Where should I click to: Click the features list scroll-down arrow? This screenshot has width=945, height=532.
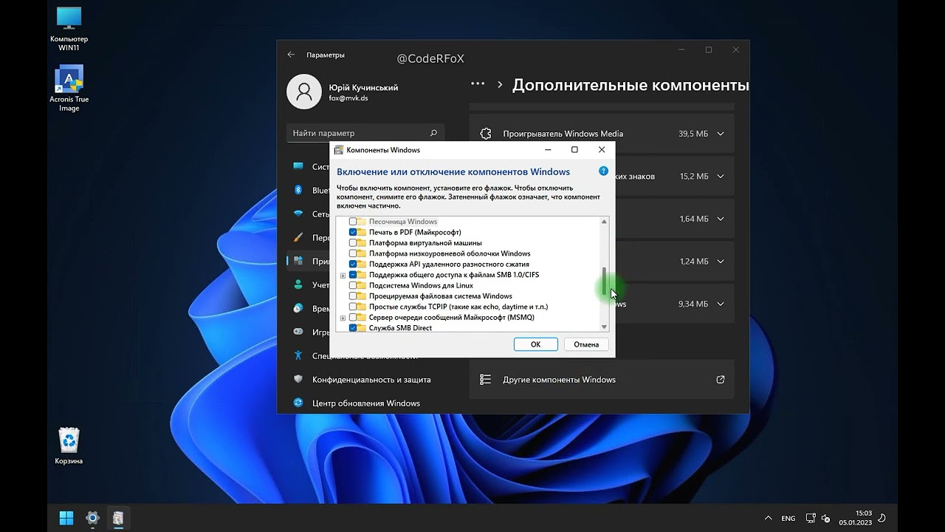pyautogui.click(x=605, y=327)
